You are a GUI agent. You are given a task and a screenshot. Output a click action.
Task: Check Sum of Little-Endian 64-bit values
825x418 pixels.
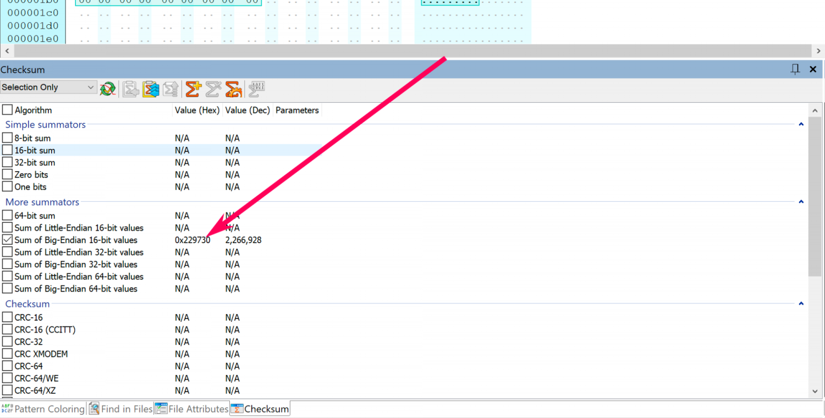pyautogui.click(x=7, y=276)
